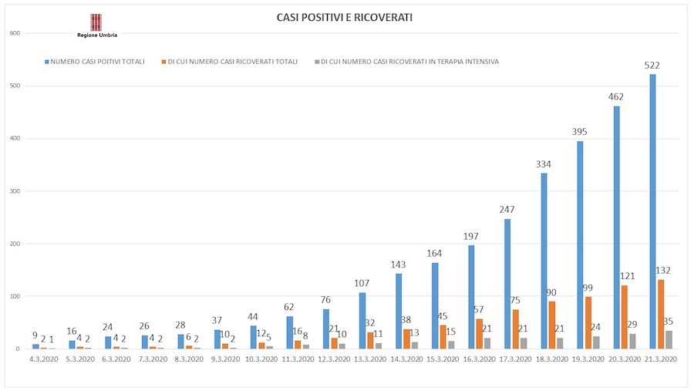The width and height of the screenshot is (694, 391).
Task: Select the chart title 'Casi positivi e ricoverati'
Action: click(x=344, y=17)
